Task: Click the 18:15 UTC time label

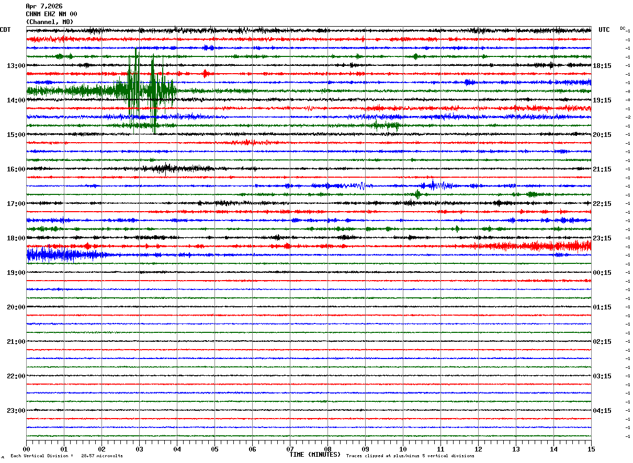Action: pyautogui.click(x=602, y=66)
